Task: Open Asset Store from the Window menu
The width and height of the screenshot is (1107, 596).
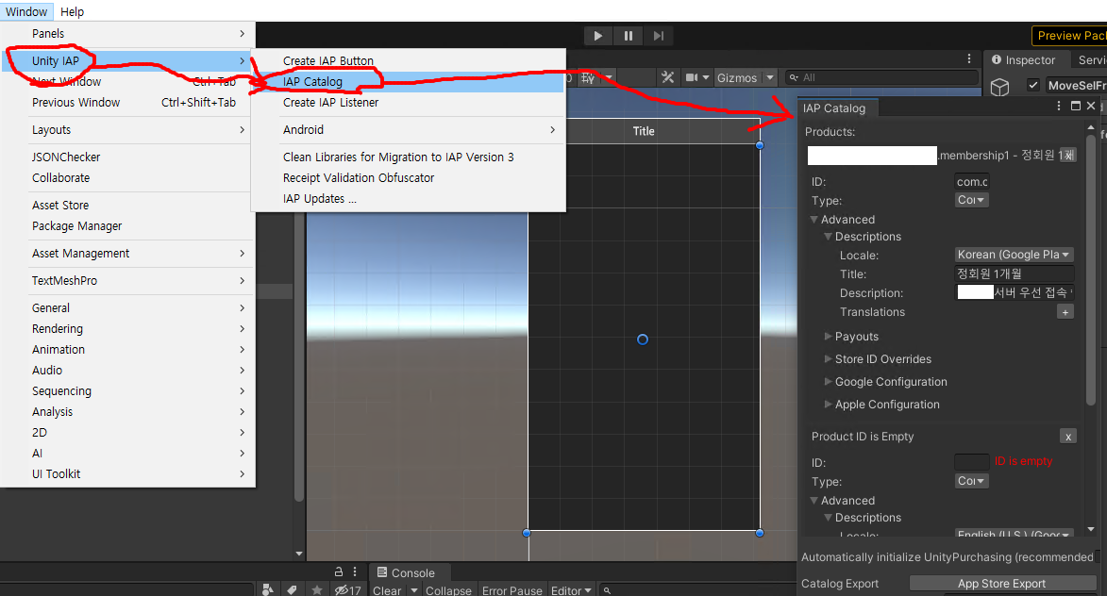Action: 127,206
